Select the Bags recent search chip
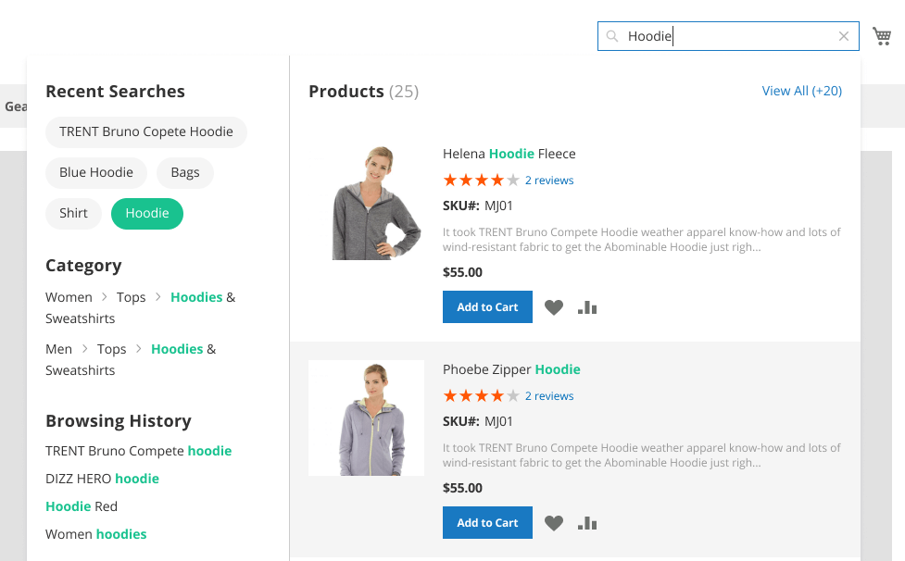 (x=185, y=172)
